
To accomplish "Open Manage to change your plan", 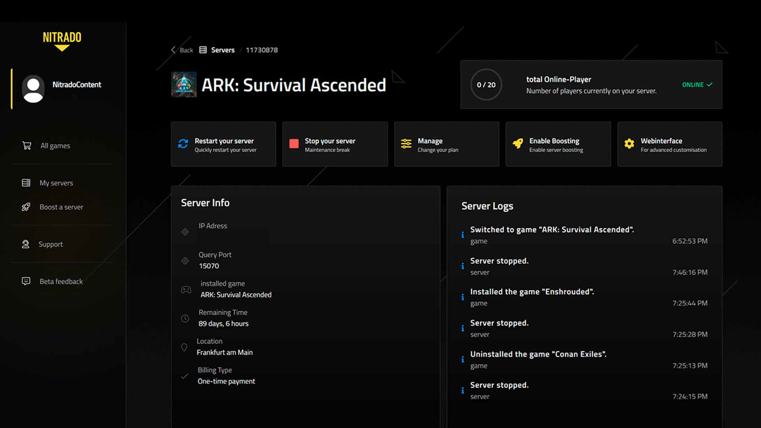I will point(446,144).
